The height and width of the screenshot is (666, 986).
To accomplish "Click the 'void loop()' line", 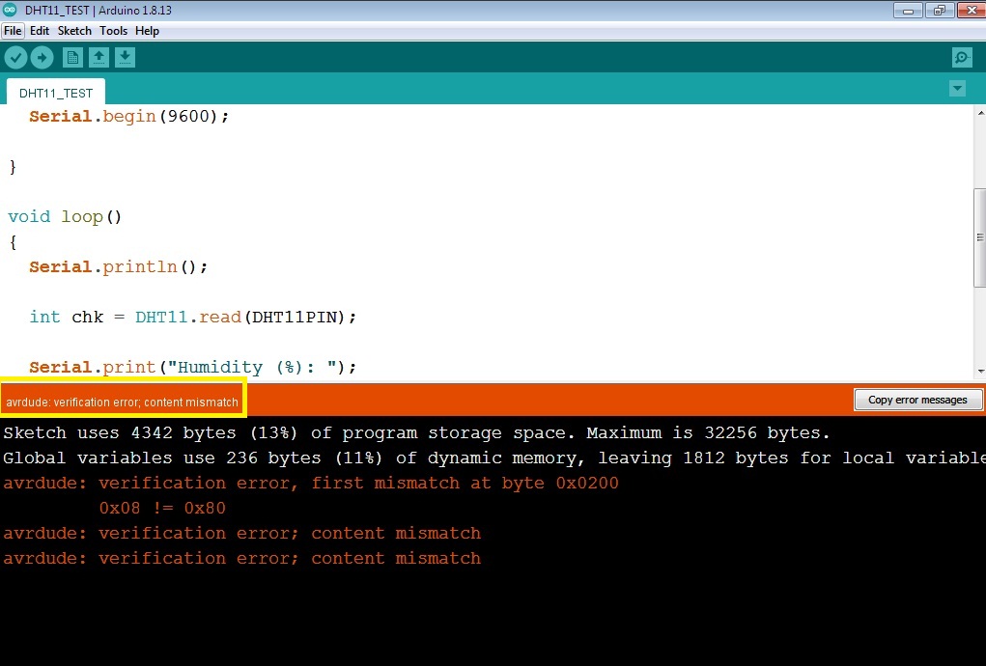I will 65,217.
